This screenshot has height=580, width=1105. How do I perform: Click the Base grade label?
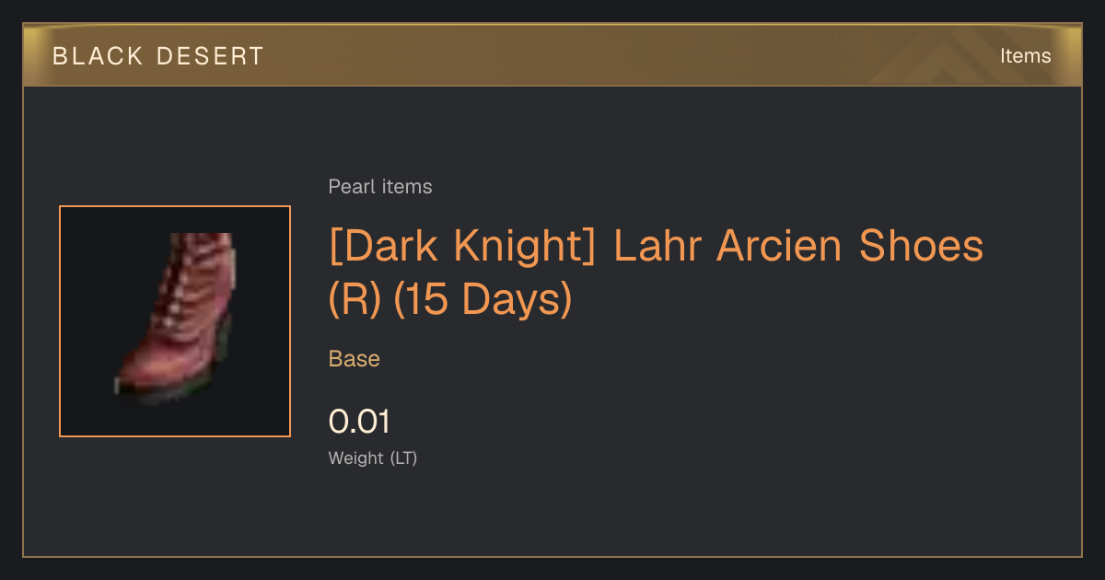coord(355,359)
